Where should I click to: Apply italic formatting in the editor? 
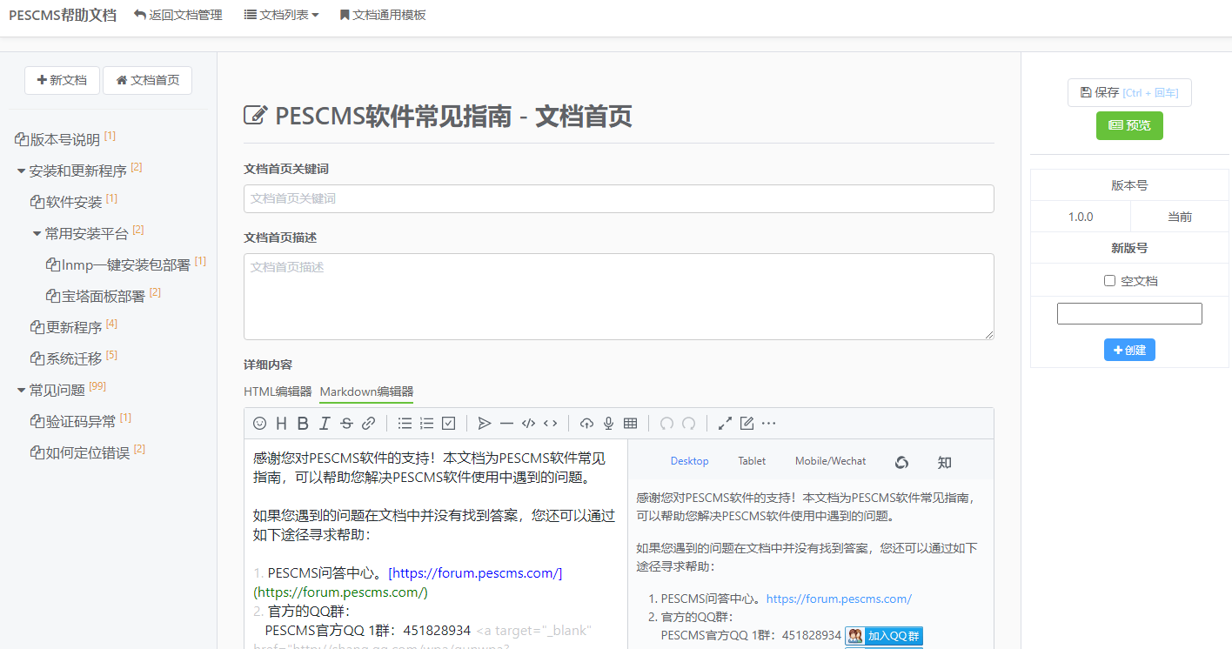pos(325,424)
